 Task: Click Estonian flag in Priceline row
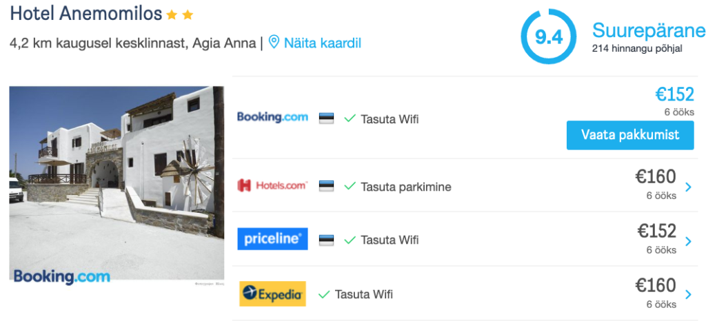click(x=326, y=240)
